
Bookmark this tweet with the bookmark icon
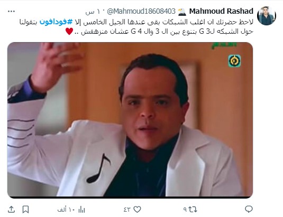(x=25, y=210)
